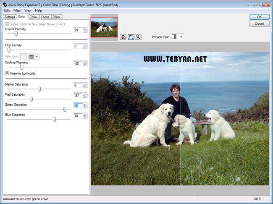Click the Cancel button
Screen dimensions: 273x204
pyautogui.click(x=259, y=24)
